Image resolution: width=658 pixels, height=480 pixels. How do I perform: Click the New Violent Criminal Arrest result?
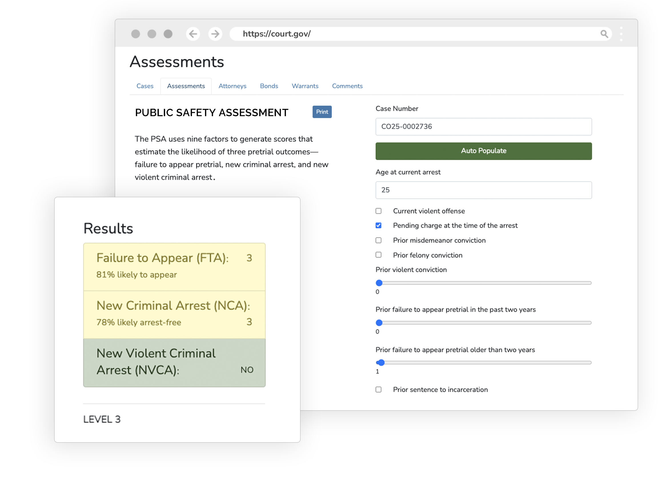pos(174,362)
